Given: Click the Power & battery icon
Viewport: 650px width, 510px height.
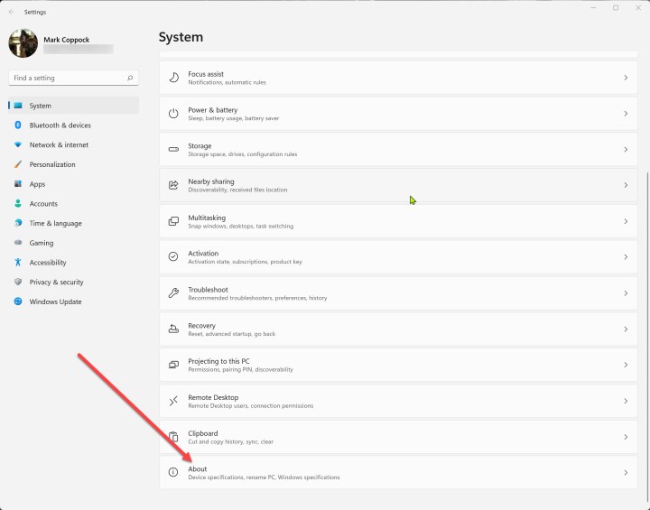Looking at the screenshot, I should coord(173,114).
